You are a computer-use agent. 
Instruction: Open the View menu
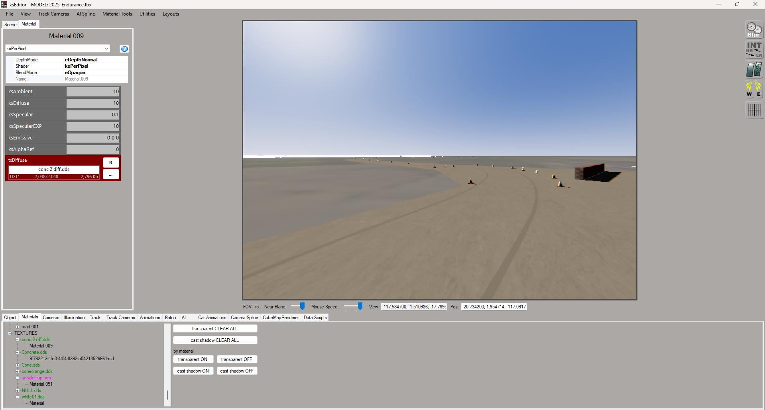(26, 14)
